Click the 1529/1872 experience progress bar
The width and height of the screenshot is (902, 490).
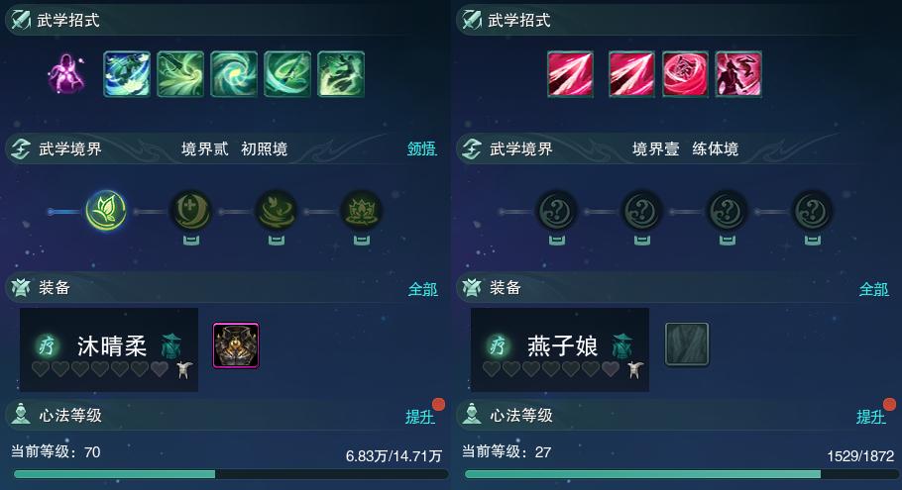coord(681,474)
